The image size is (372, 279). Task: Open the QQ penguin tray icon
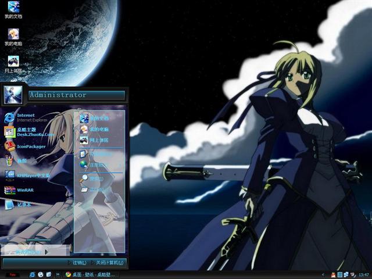click(x=333, y=275)
